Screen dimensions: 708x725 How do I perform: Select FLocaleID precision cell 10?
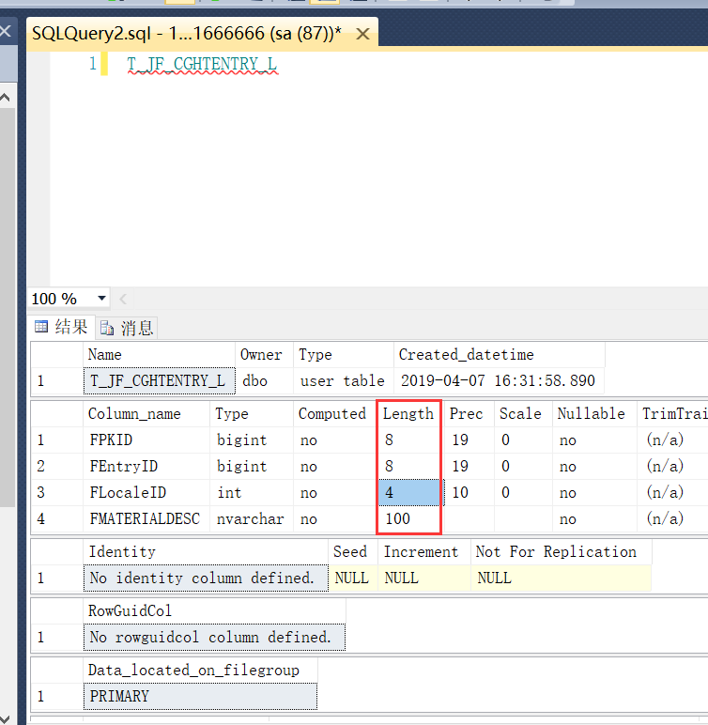(x=469, y=492)
